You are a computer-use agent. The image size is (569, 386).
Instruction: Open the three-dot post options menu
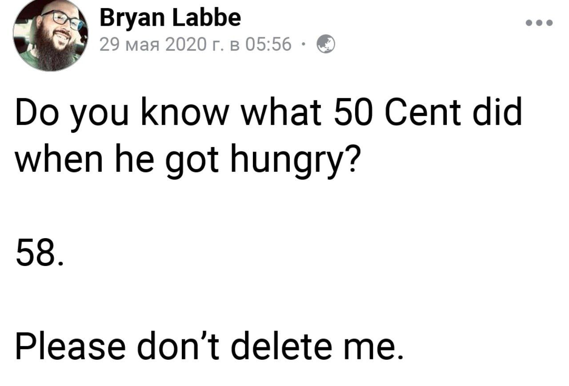pos(539,23)
